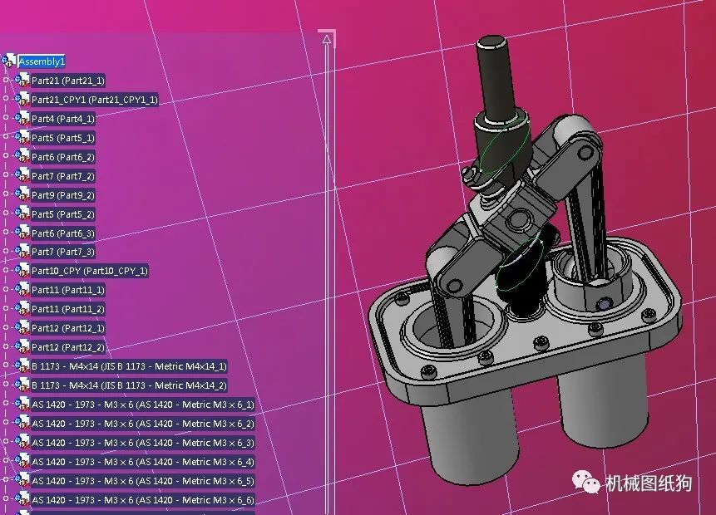Click the icon beside Part7 (Part7_3)
This screenshot has height=515, width=716.
(x=22, y=252)
